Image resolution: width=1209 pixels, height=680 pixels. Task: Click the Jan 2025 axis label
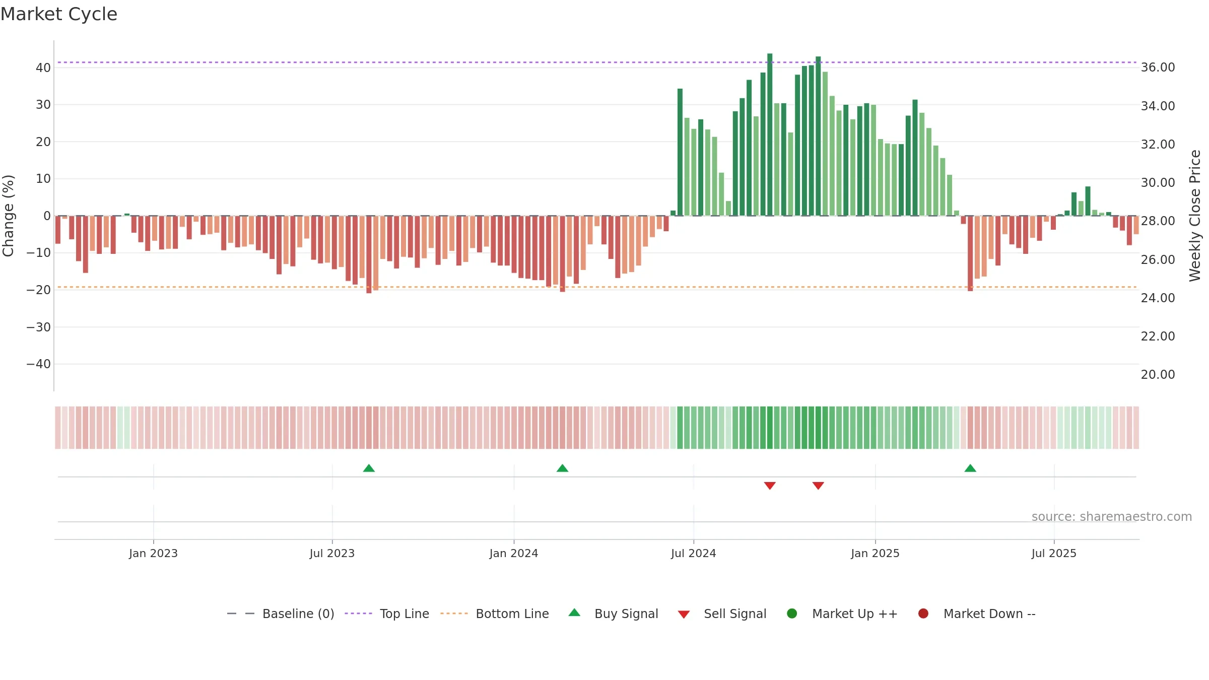(875, 553)
